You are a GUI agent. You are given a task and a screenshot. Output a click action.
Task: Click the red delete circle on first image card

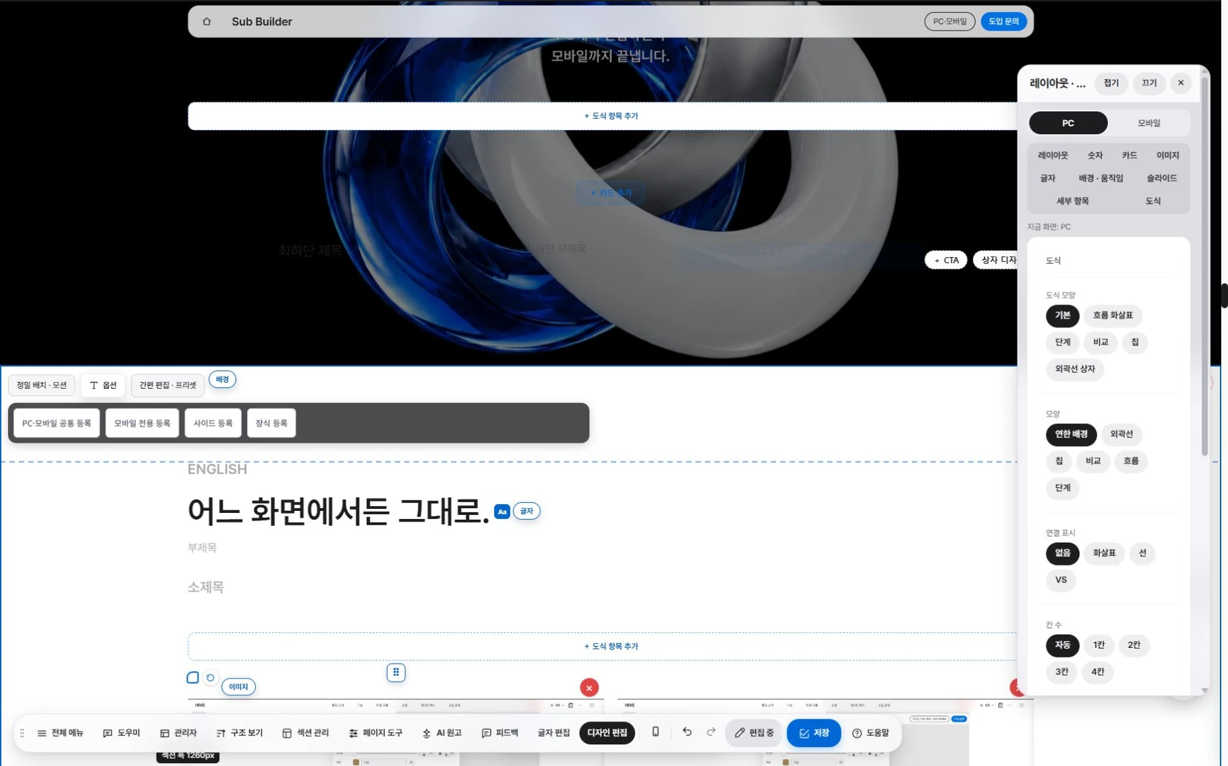point(589,688)
